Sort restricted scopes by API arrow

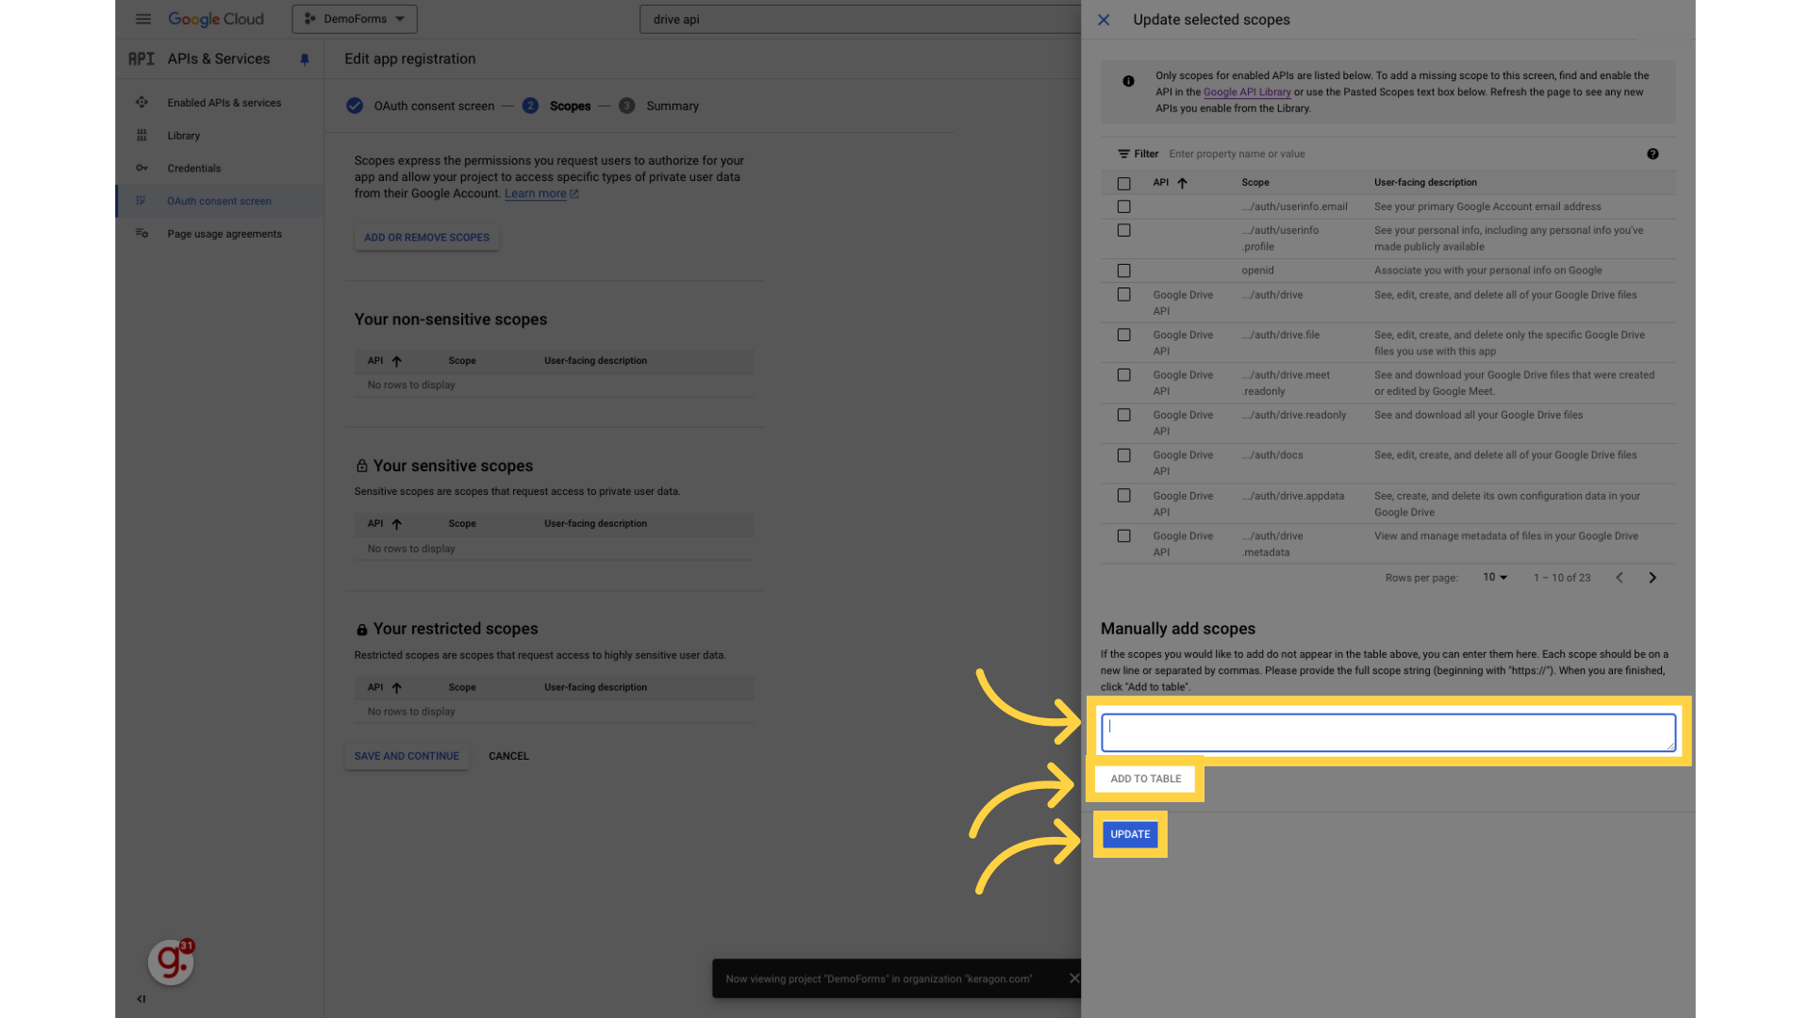tap(397, 688)
